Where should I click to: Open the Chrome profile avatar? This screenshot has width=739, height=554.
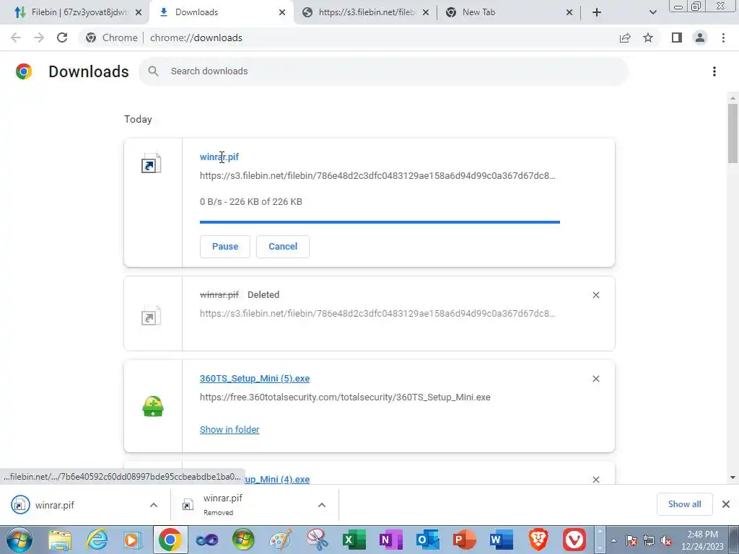click(x=700, y=38)
